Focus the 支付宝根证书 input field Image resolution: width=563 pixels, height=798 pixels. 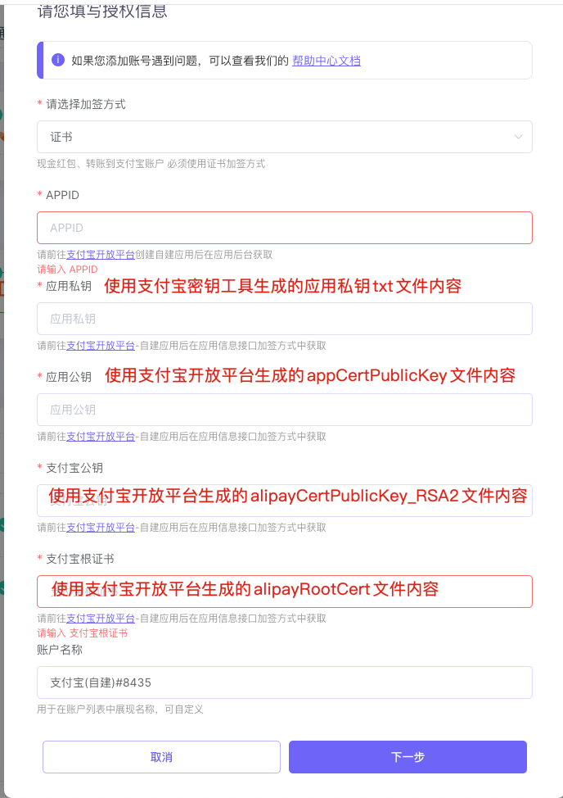point(285,592)
